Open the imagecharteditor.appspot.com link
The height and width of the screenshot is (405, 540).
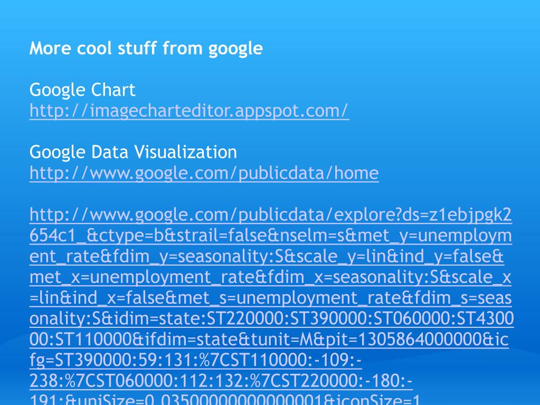(189, 111)
